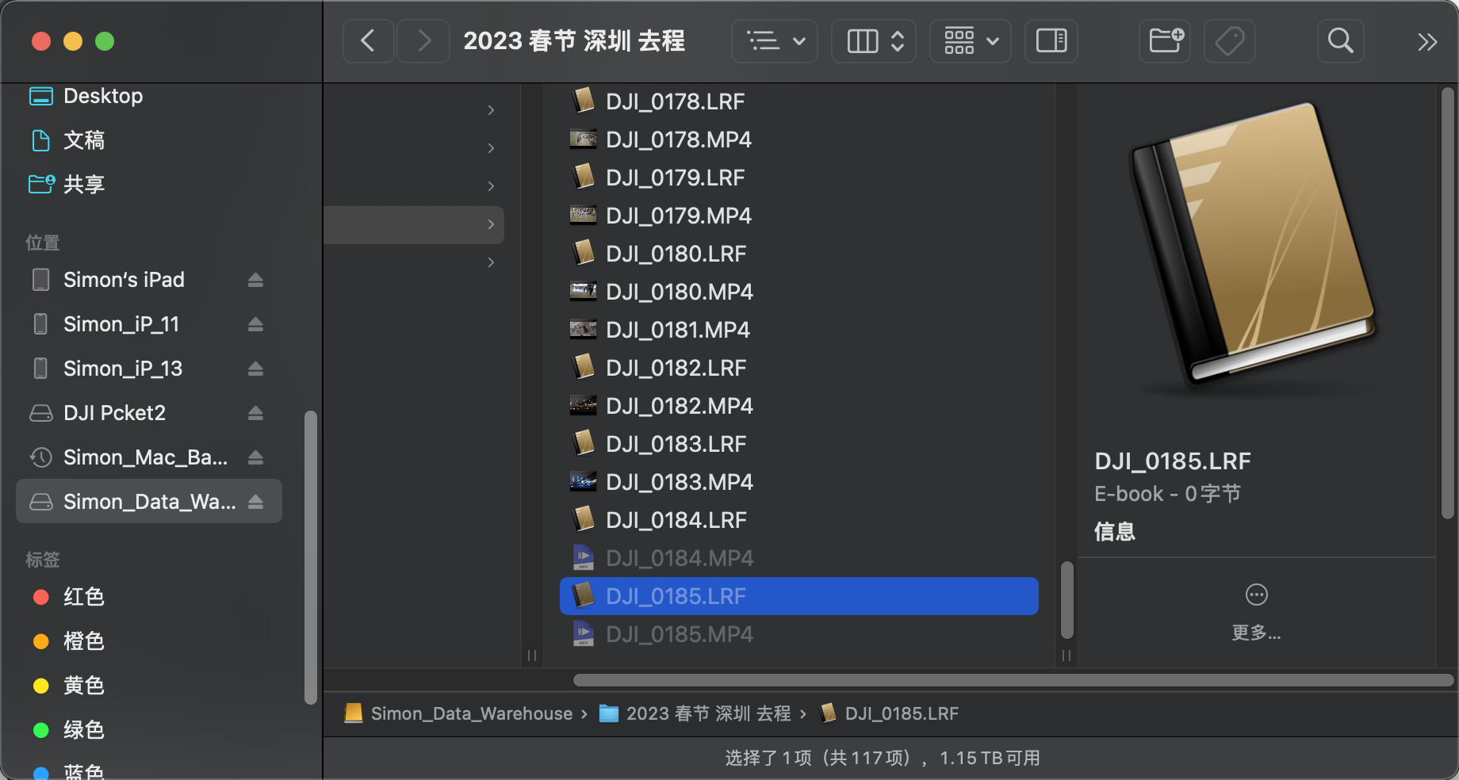The image size is (1459, 780).
Task: Eject the Simon_iP_13 device
Action: 255,369
